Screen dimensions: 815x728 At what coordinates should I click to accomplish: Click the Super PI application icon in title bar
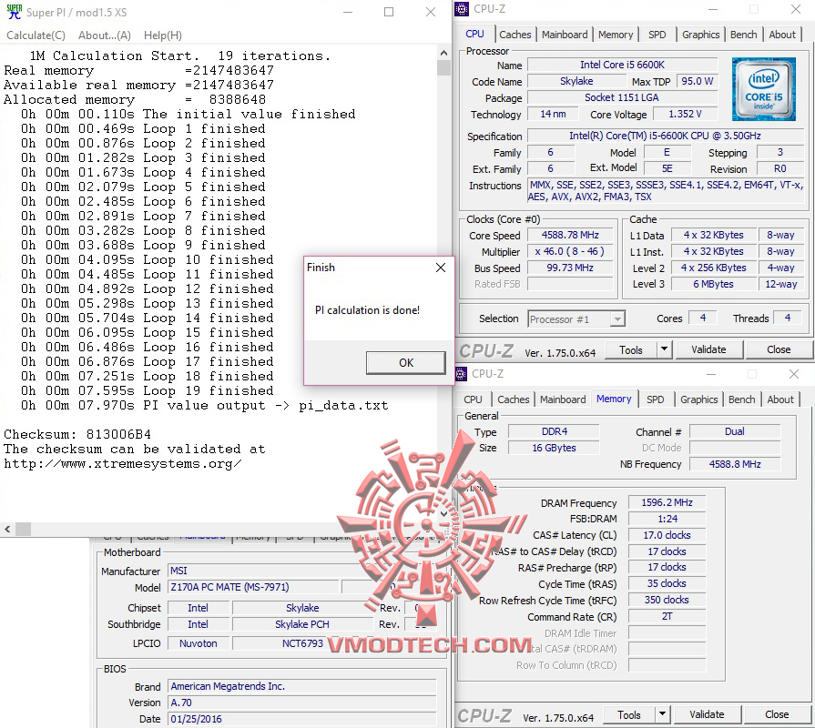pos(14,12)
